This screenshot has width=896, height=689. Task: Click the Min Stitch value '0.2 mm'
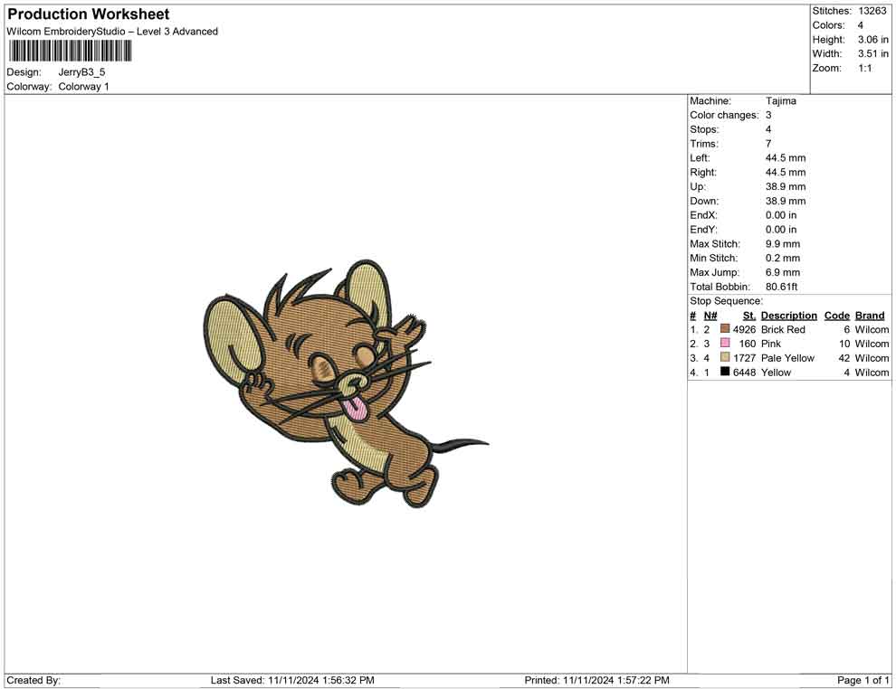pos(783,258)
